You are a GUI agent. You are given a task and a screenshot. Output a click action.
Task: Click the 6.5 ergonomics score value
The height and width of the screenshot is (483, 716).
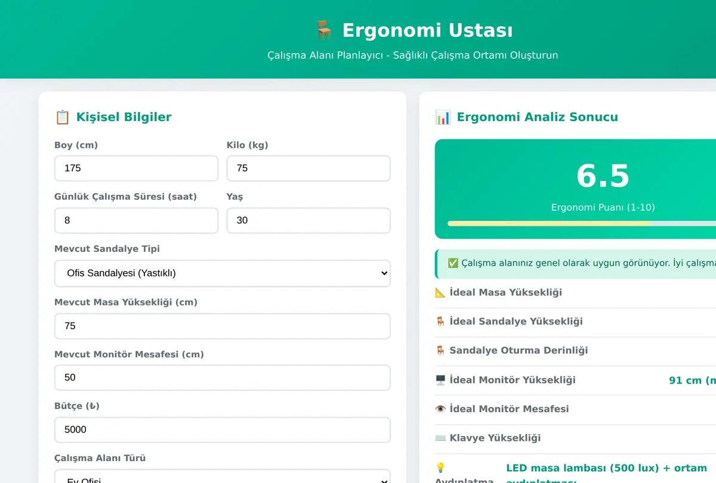coord(603,176)
